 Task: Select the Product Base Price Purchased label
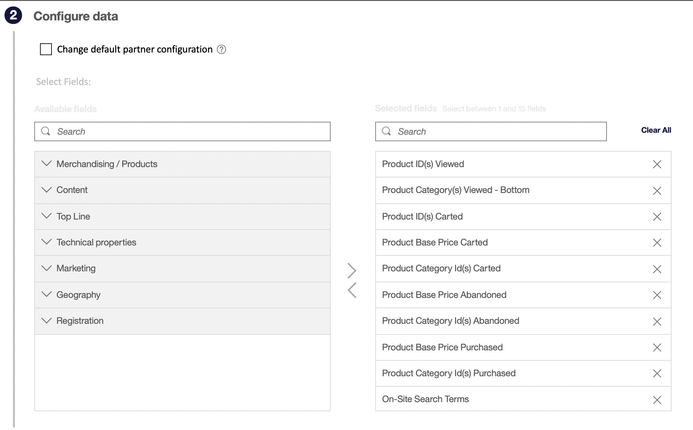pos(442,347)
